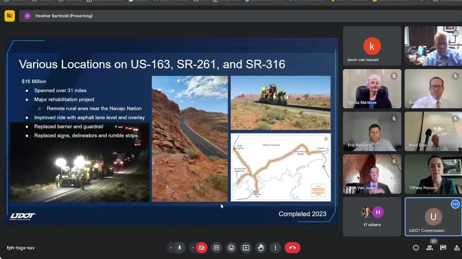Show the participants list people icon

(429, 247)
